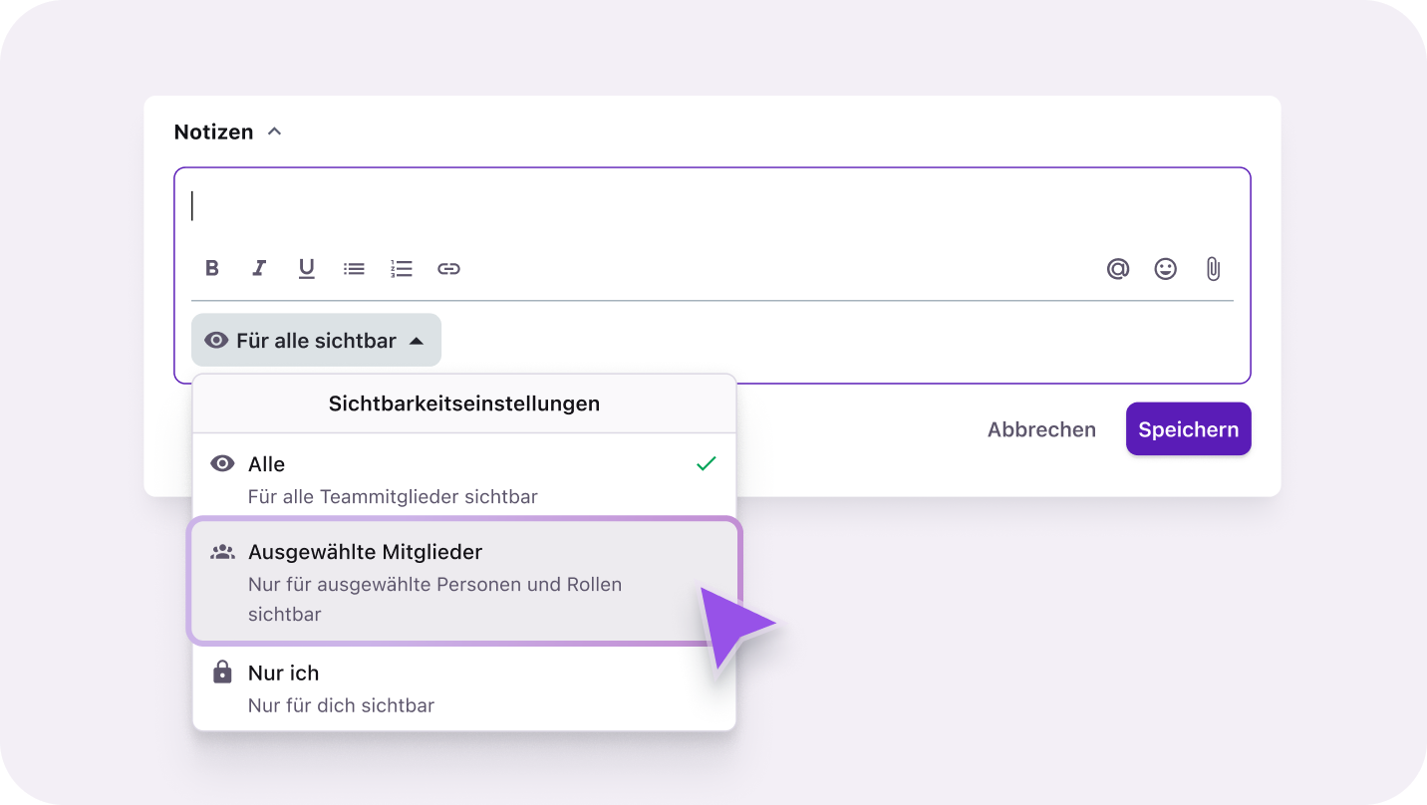
Task: Insert a bulleted list
Action: 354,268
